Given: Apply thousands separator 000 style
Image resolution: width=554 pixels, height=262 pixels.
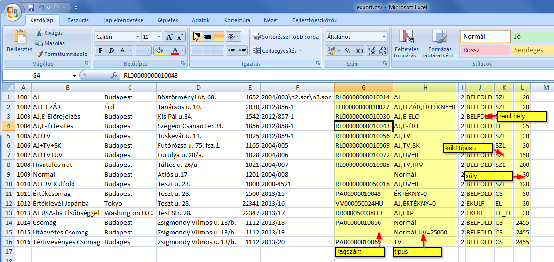Looking at the screenshot, I should point(359,51).
